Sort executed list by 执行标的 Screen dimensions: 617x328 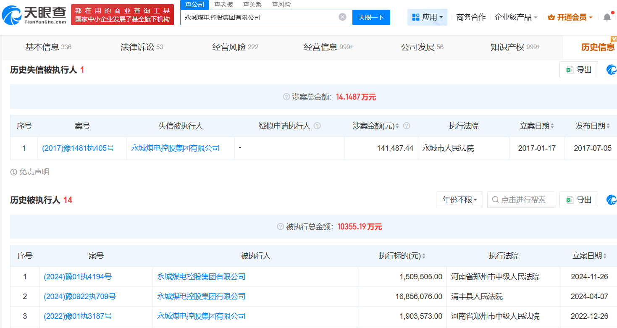424,256
